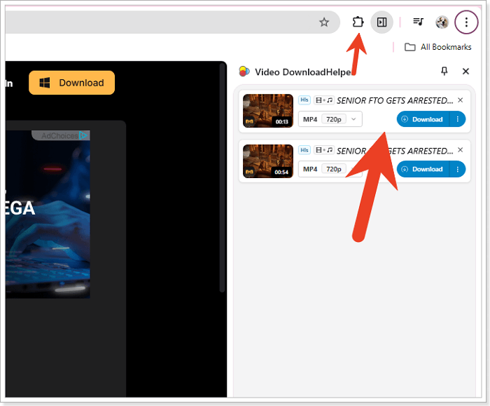Open more options for the 00:13 download

pos(458,119)
